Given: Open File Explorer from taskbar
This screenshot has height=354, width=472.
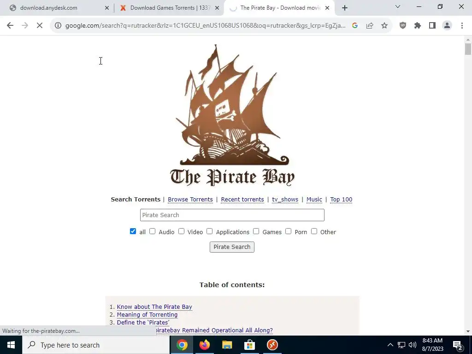Looking at the screenshot, I should tap(227, 345).
